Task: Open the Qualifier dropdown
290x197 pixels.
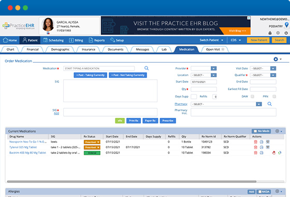Action: (273, 75)
